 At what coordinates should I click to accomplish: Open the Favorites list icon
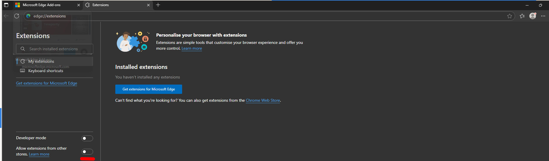[x=522, y=16]
